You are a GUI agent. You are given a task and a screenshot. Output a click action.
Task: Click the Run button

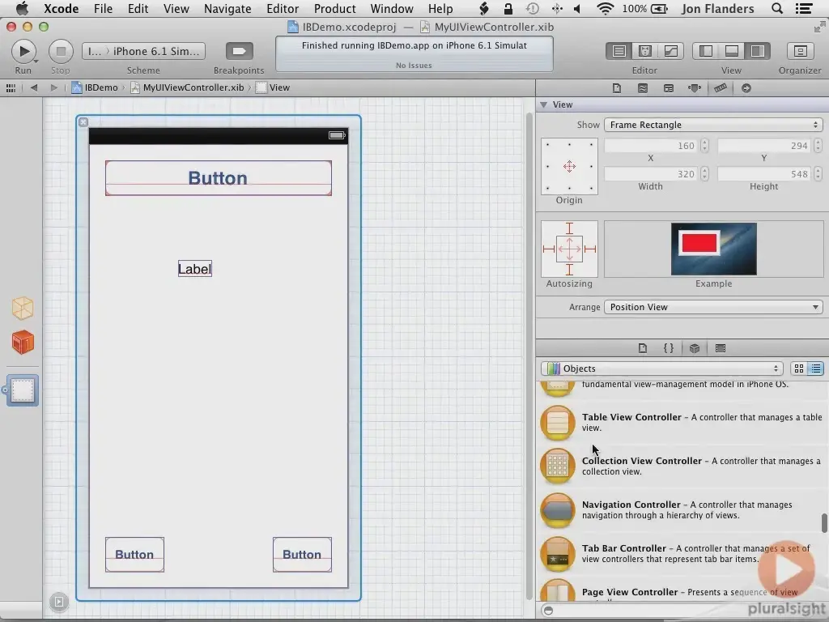23,50
